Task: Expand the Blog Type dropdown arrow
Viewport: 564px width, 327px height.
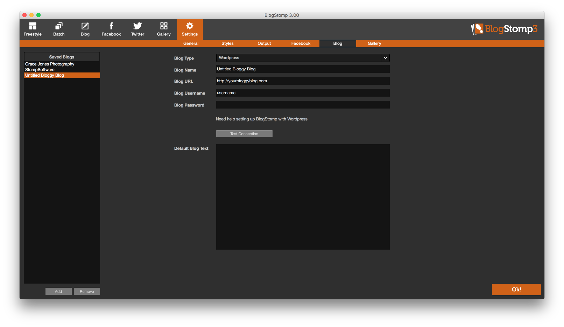Action: [x=386, y=58]
